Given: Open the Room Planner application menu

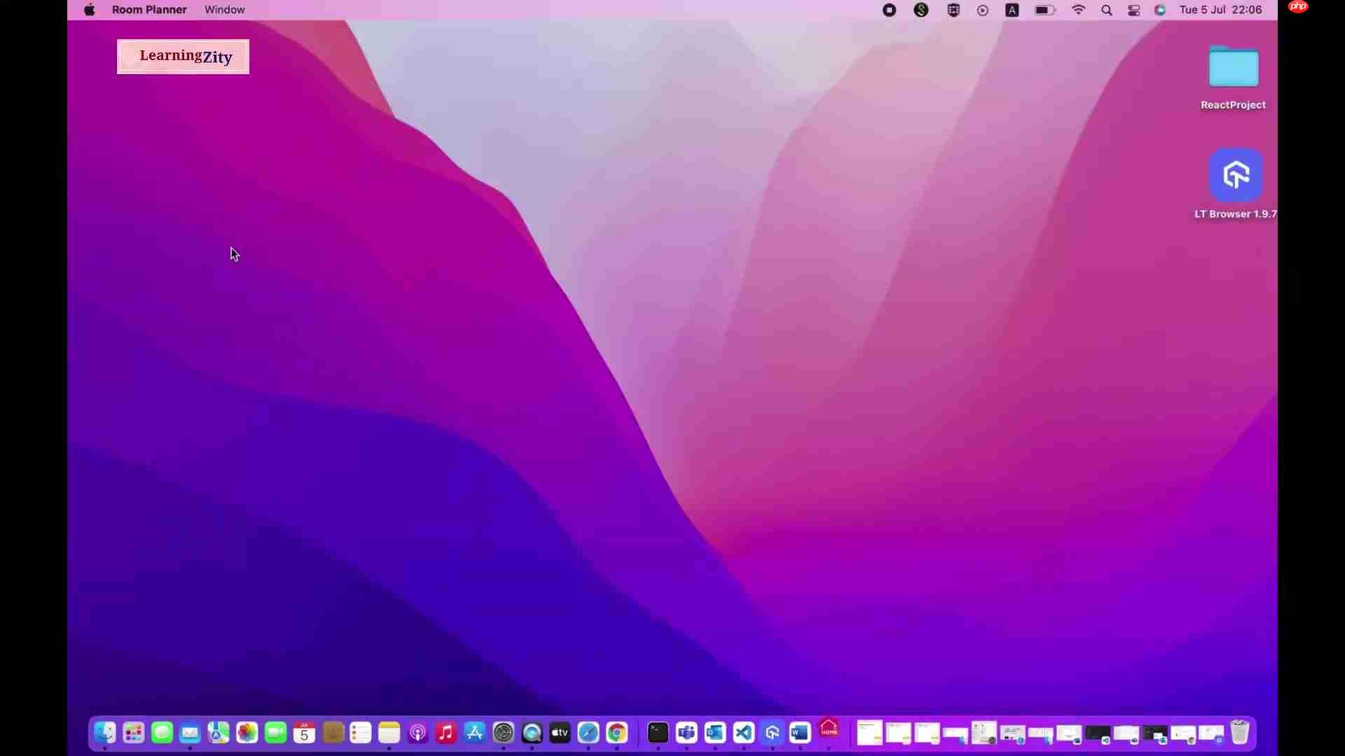Looking at the screenshot, I should (x=149, y=10).
